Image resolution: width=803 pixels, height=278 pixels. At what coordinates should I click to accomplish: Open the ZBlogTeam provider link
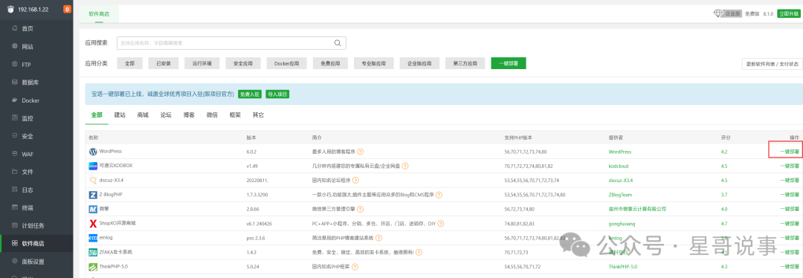point(620,195)
